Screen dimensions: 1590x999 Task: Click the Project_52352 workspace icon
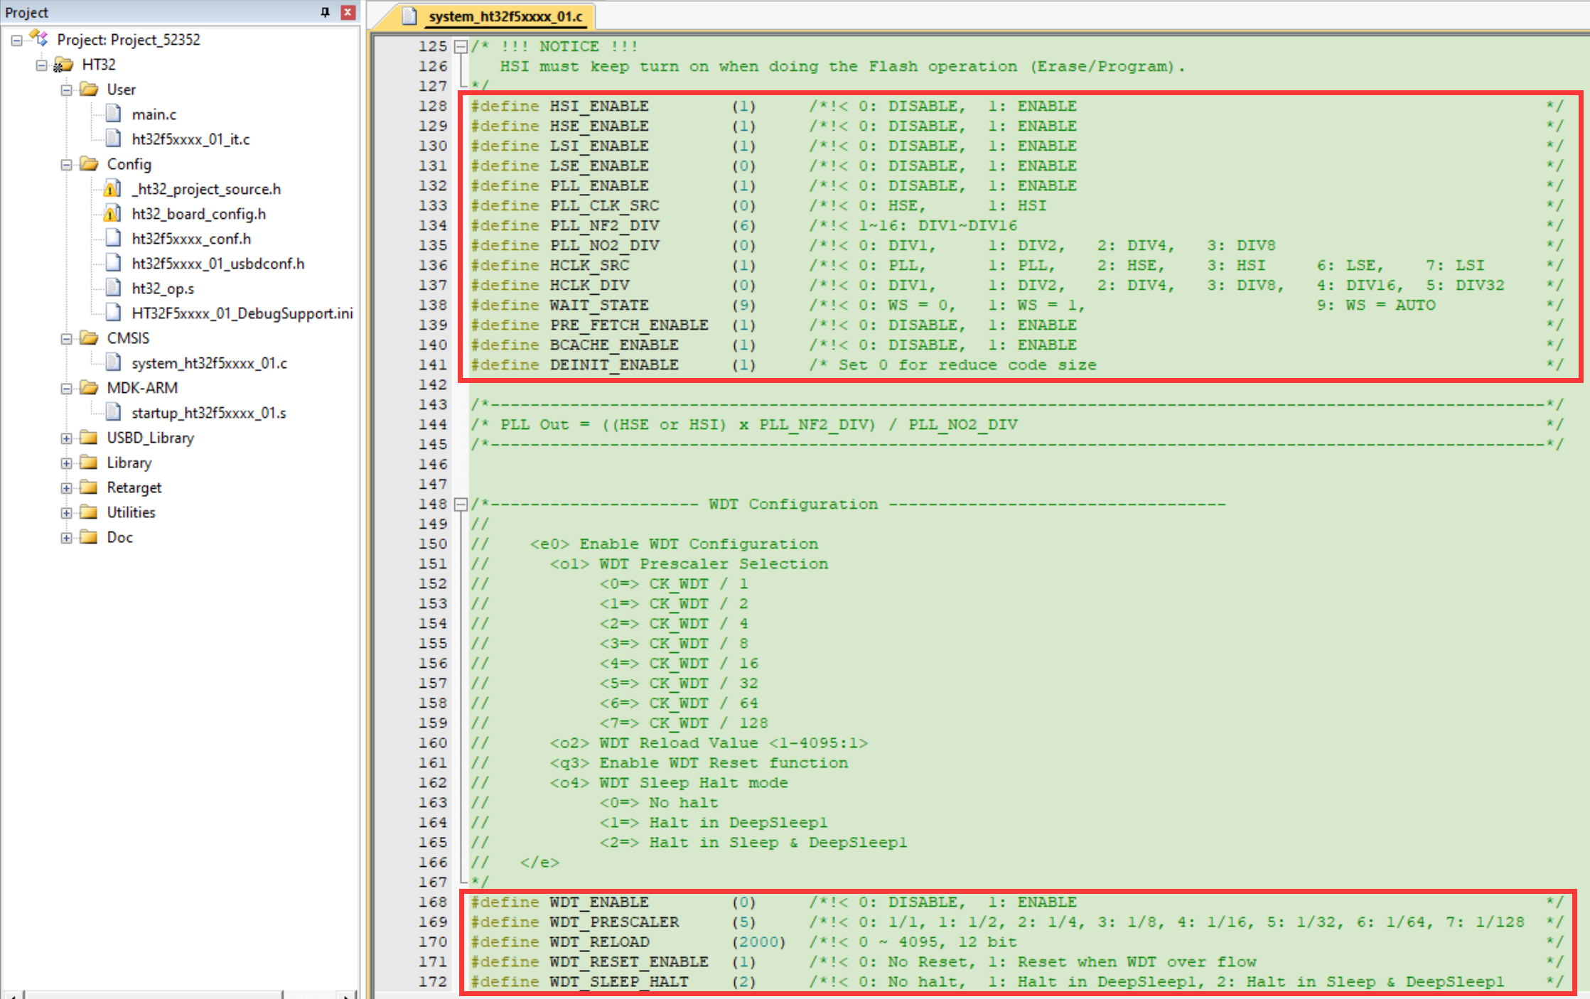click(38, 39)
